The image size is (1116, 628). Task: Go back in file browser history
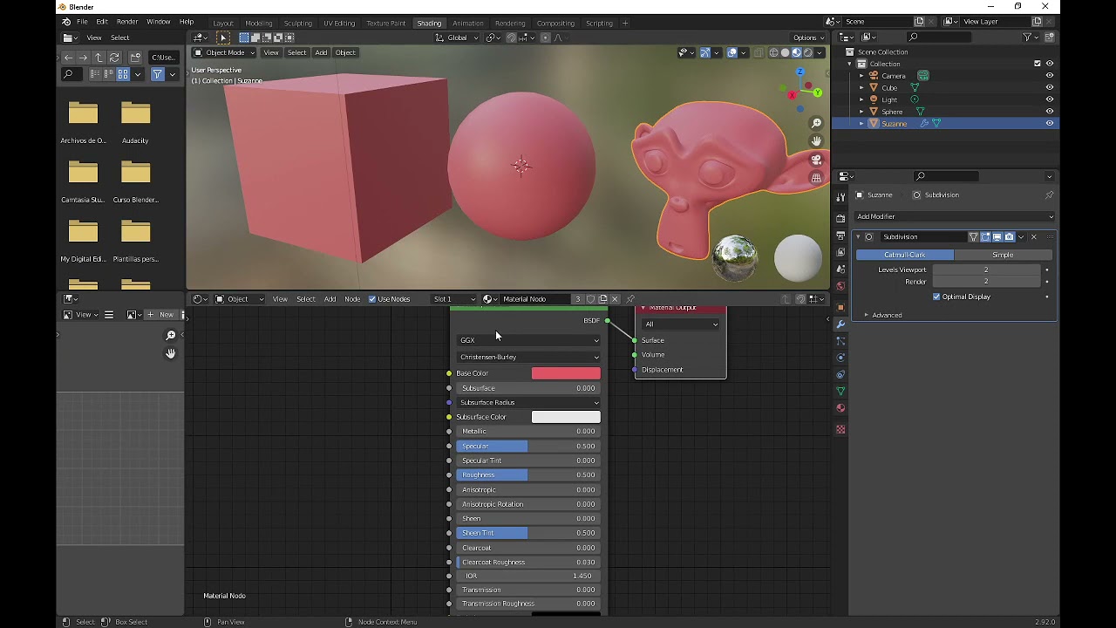pyautogui.click(x=68, y=58)
